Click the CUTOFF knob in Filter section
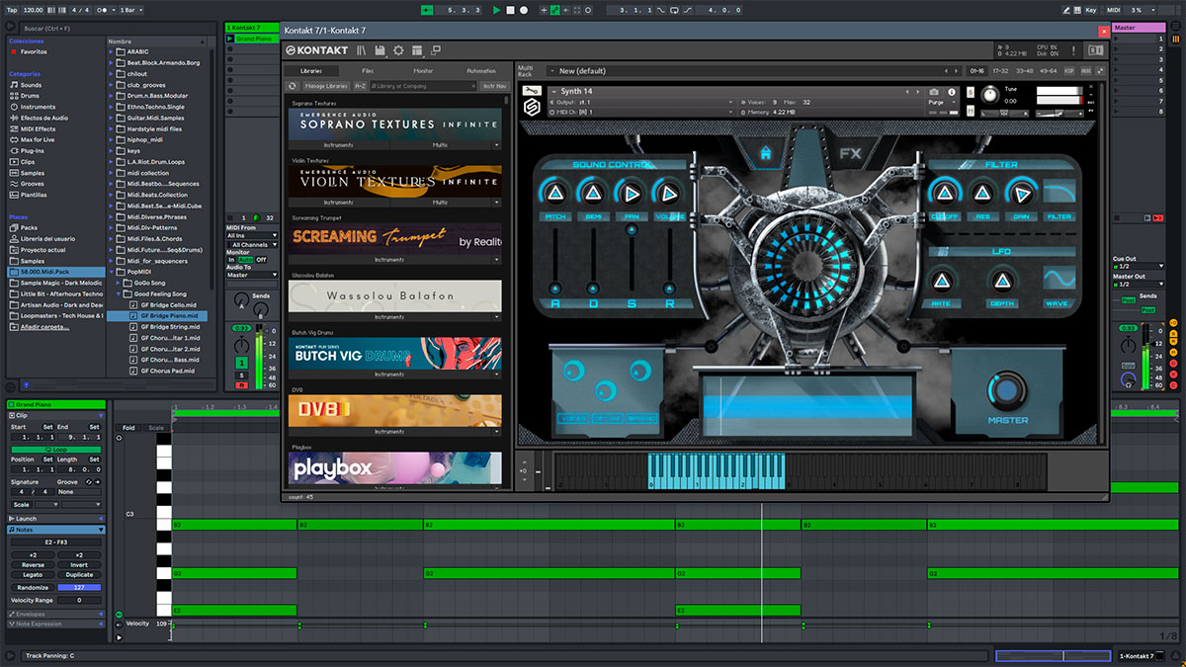The height and width of the screenshot is (667, 1186). pos(943,193)
